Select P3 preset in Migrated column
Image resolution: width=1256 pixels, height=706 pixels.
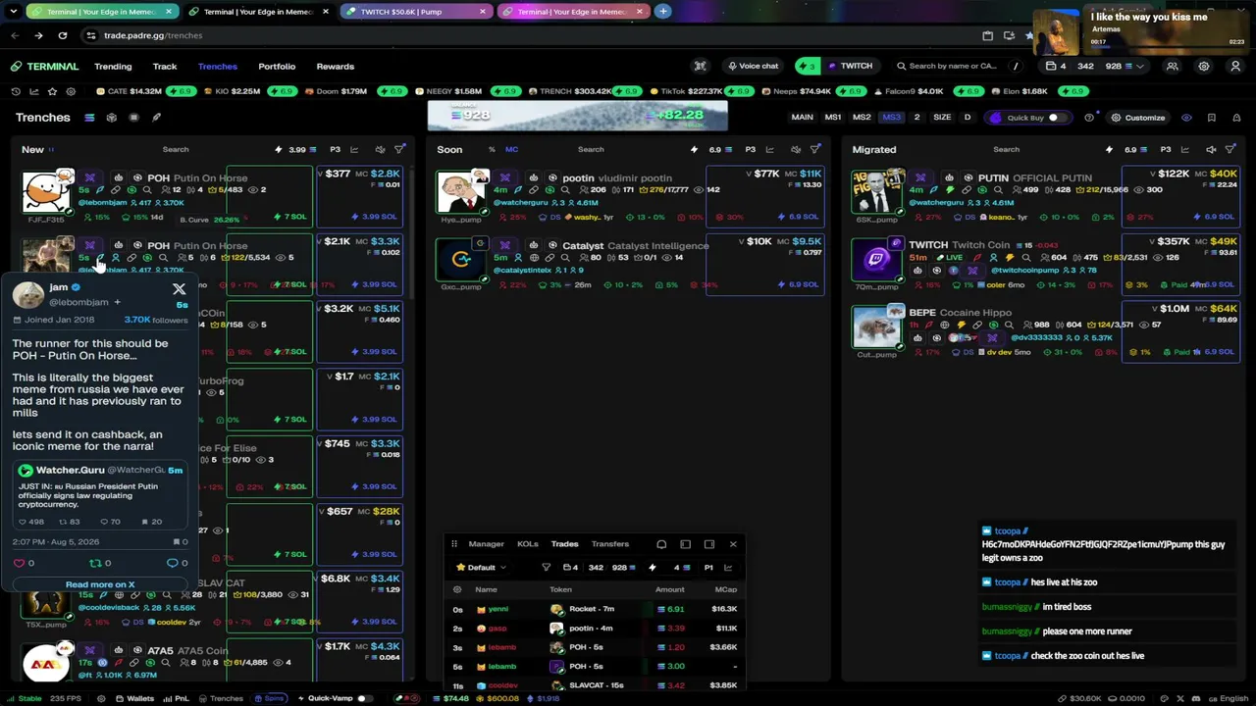(1166, 150)
